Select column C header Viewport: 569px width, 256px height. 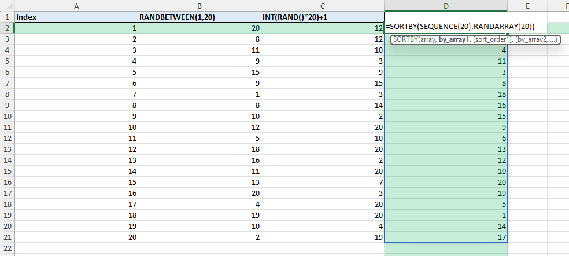click(x=322, y=5)
